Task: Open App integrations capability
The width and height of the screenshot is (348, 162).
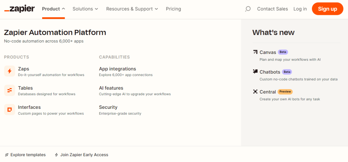Action: tap(117, 69)
